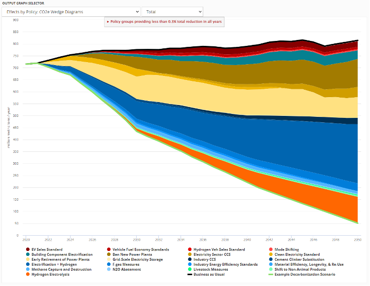Viewport: 370px width, 286px height.
Task: Click the Clean Electricity Standard legend dot
Action: pos(270,254)
